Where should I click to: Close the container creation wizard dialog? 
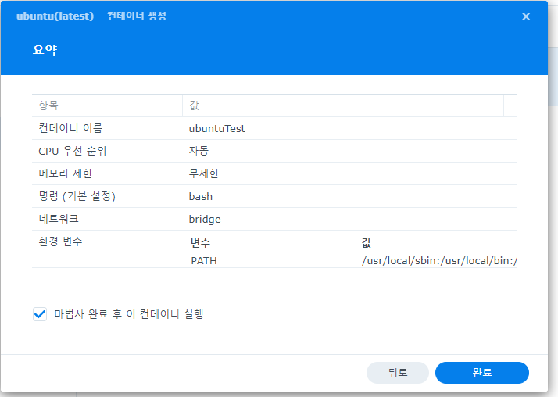tap(526, 16)
